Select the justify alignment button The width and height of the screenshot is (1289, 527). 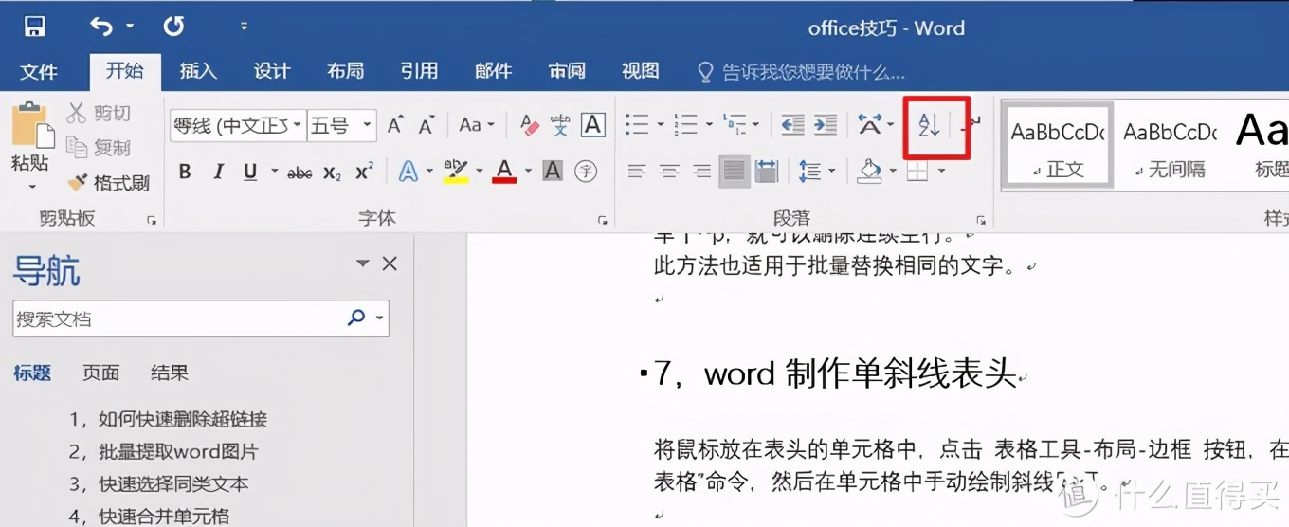(x=735, y=172)
